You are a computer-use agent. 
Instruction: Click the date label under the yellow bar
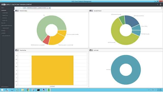click(x=52, y=86)
